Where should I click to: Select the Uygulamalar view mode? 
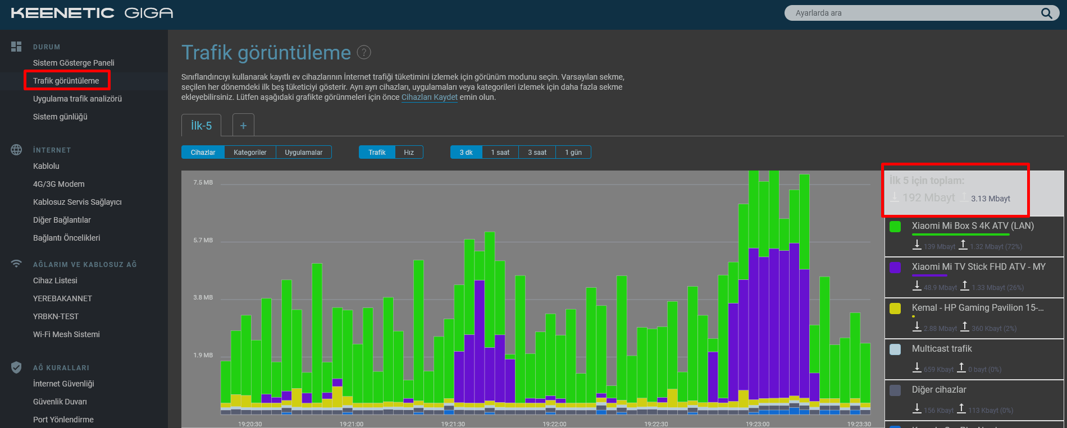(x=304, y=152)
